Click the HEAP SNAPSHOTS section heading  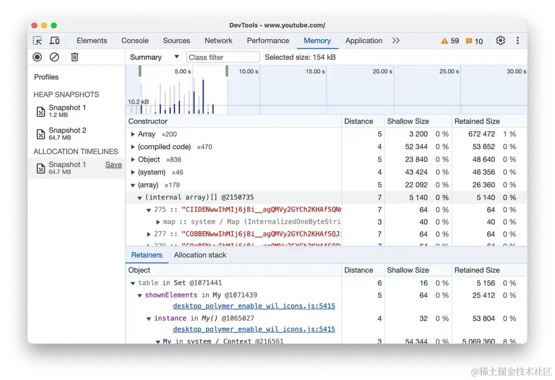tap(66, 95)
